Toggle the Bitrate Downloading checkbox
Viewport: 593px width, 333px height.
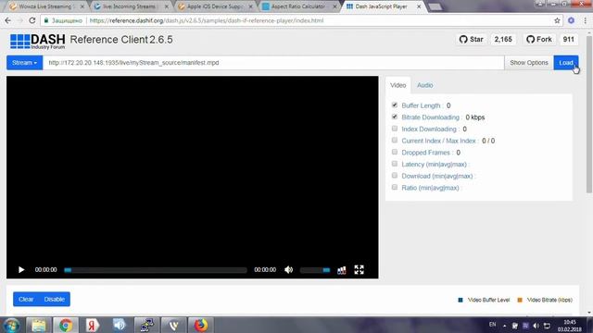[395, 117]
